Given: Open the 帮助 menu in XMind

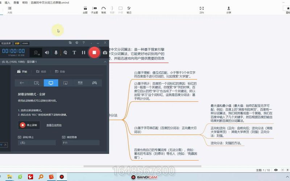Looking at the screenshot, I should point(25,3).
